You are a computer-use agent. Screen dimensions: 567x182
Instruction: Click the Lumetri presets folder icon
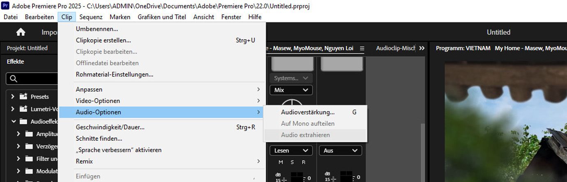pyautogui.click(x=24, y=109)
